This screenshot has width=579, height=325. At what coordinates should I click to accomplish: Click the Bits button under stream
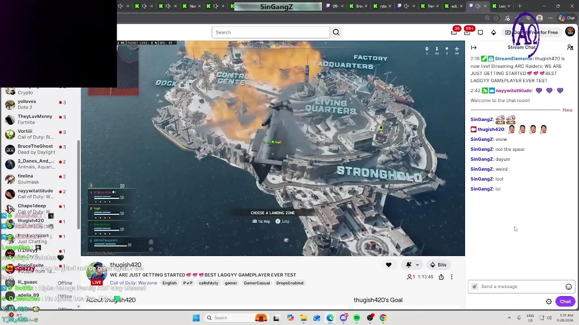coord(438,265)
